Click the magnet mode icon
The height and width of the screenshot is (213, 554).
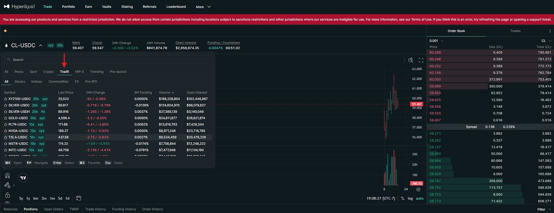(x=7, y=176)
